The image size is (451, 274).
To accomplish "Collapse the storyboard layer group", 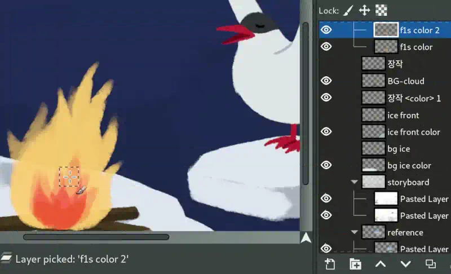I will pos(355,182).
